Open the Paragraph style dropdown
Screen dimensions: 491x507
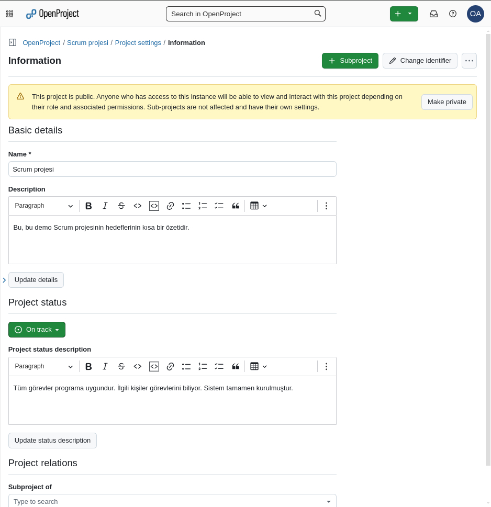tap(44, 206)
